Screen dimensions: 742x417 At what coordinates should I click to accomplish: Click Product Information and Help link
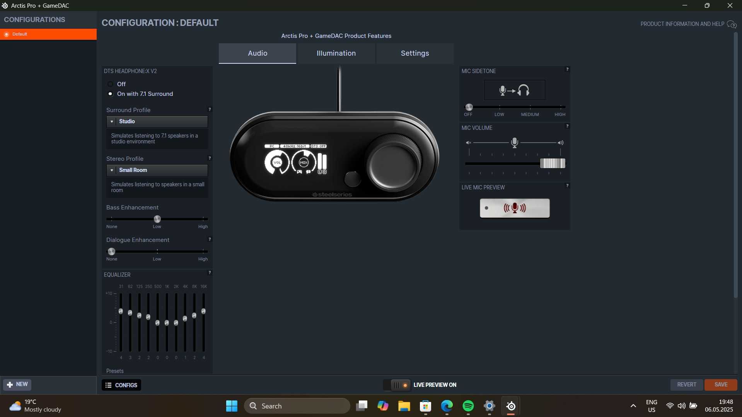pos(682,24)
